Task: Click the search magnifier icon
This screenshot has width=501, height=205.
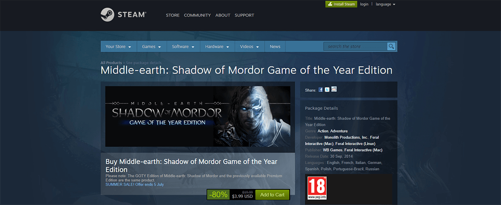Action: [x=391, y=46]
